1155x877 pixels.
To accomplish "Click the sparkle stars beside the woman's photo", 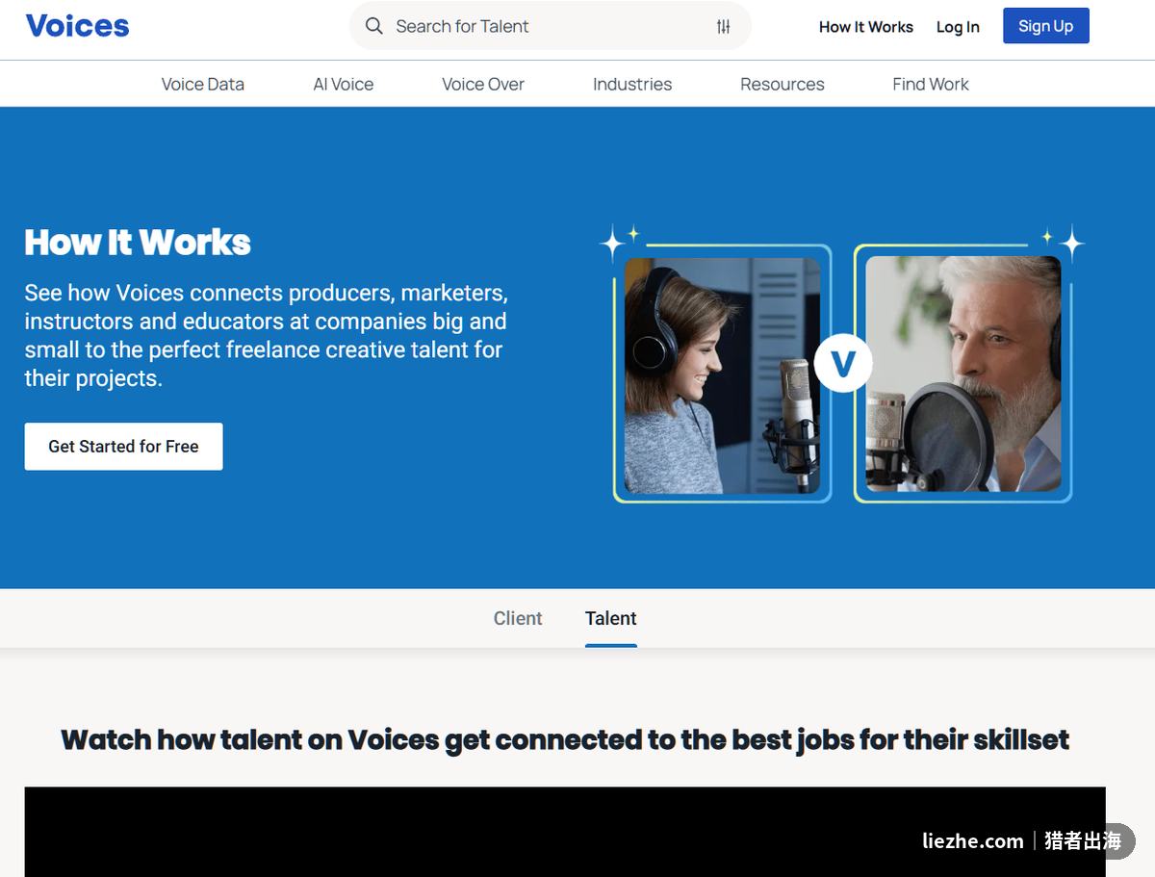I will [618, 241].
